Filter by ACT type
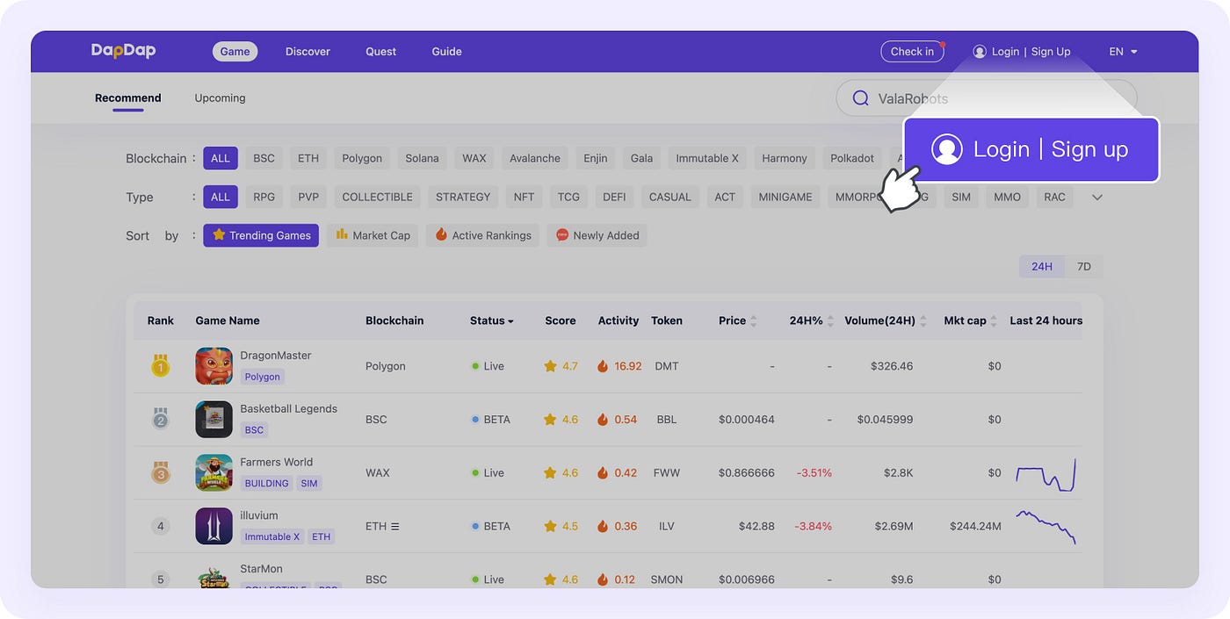The height and width of the screenshot is (619, 1230). point(725,197)
